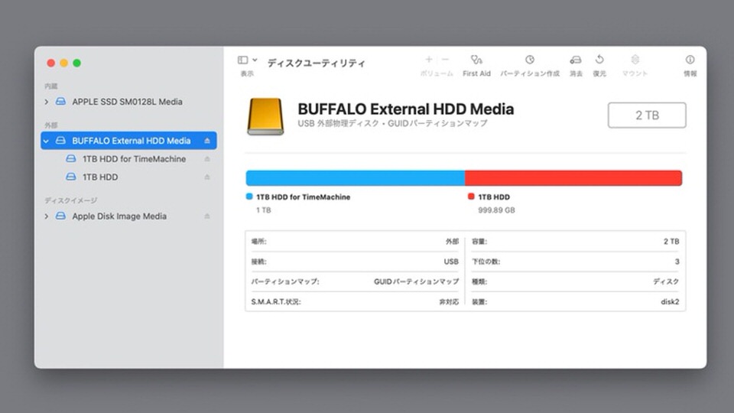Click the '999.89 GB' size text
This screenshot has height=413, width=734.
pos(496,210)
